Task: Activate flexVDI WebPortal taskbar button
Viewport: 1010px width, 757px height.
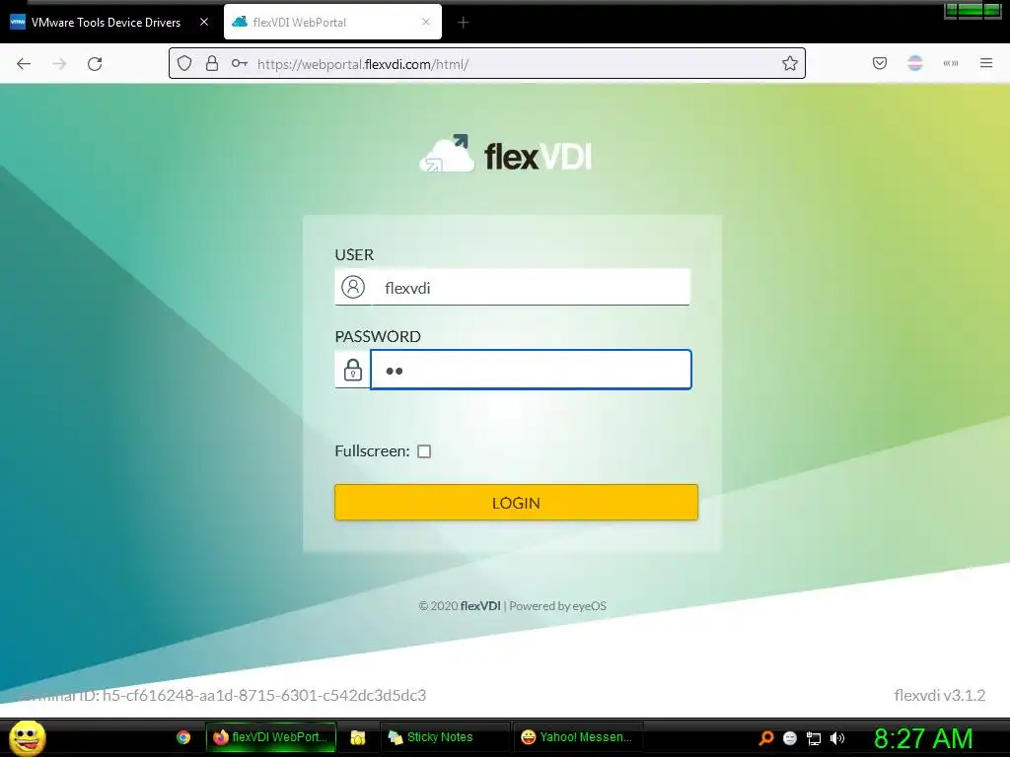Action: click(271, 737)
